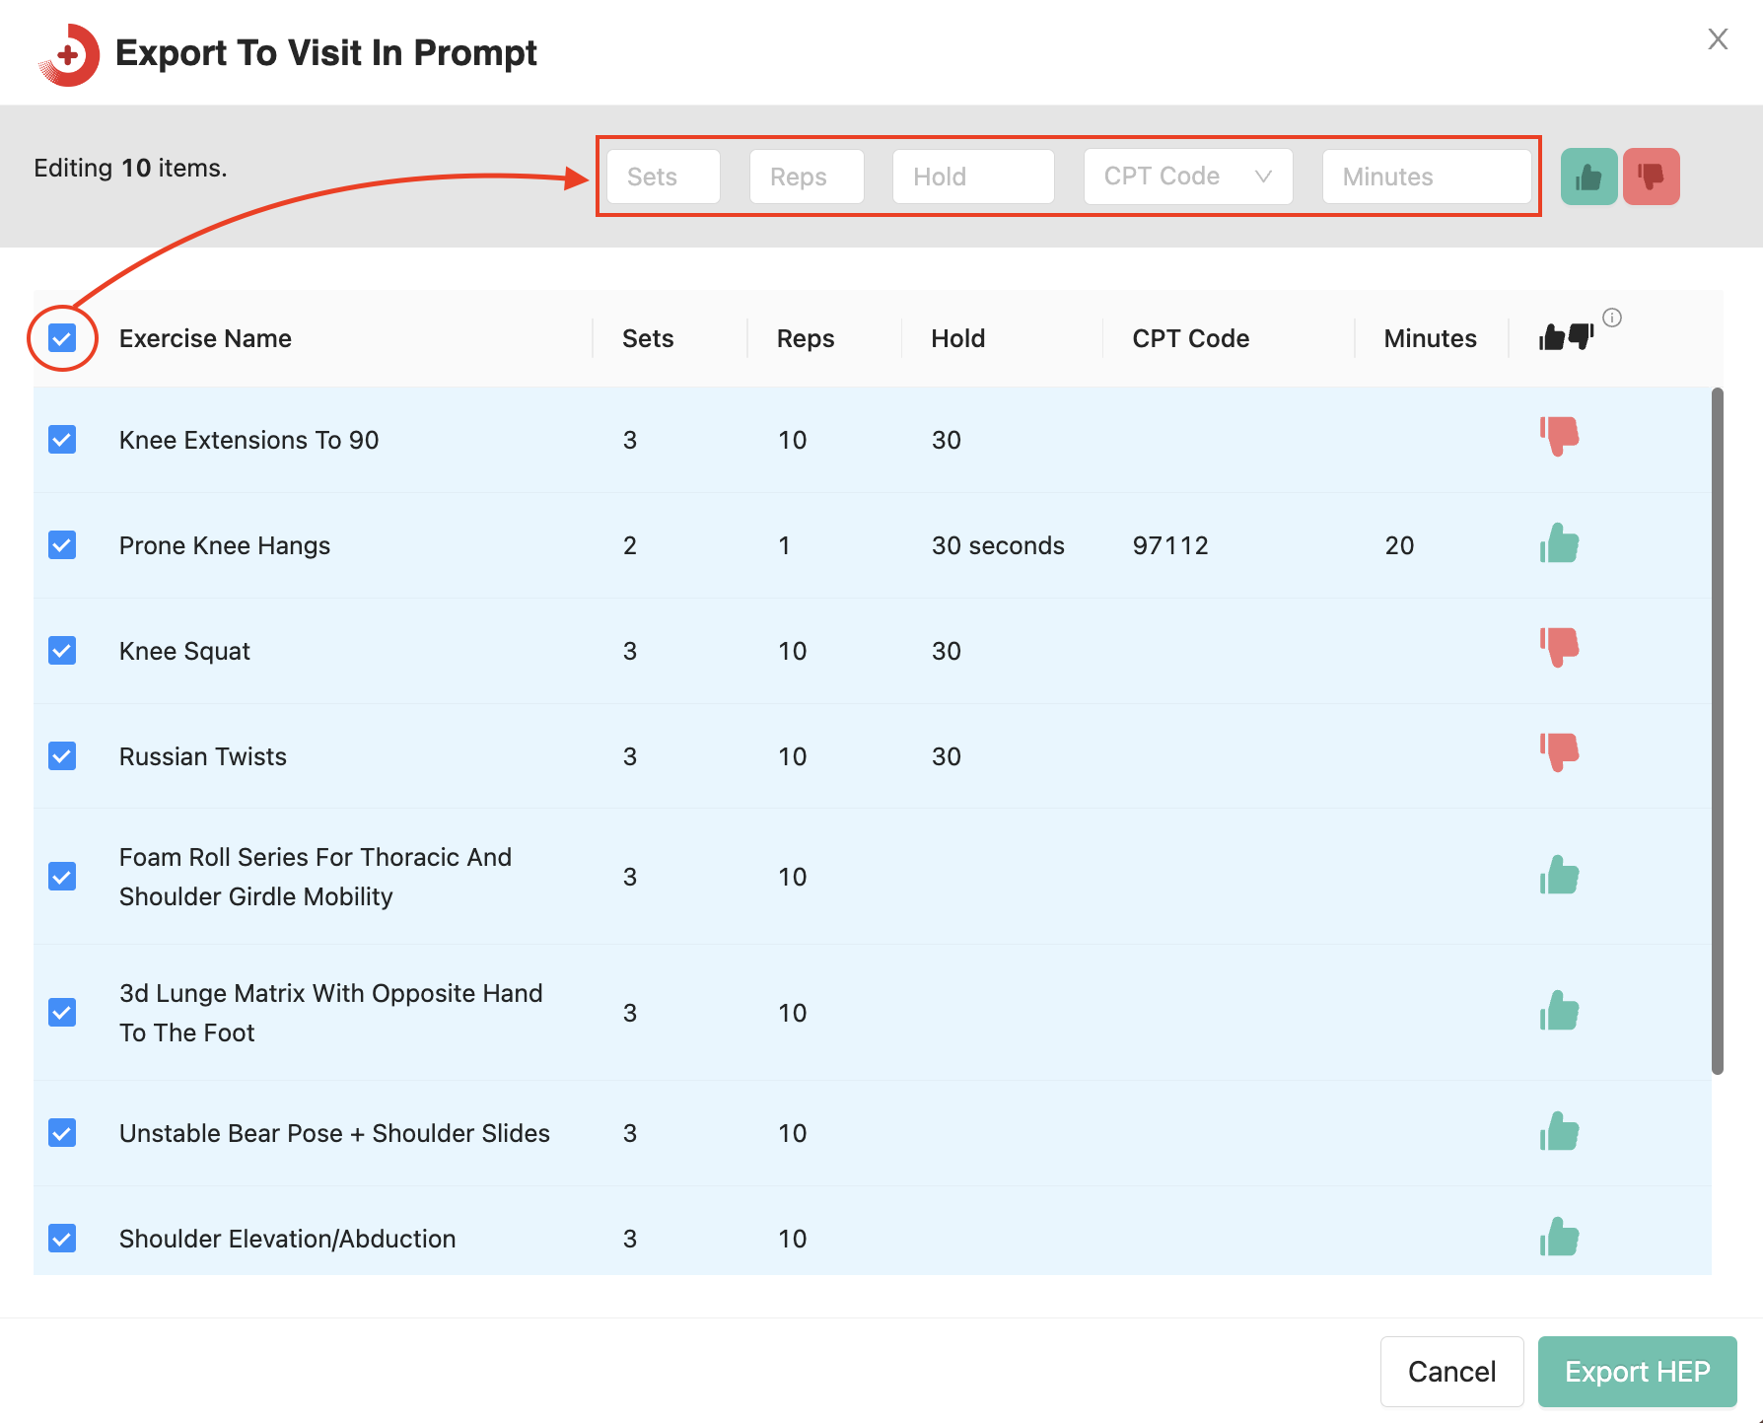Click the bulk Sets input field
The width and height of the screenshot is (1763, 1423).
click(x=664, y=177)
